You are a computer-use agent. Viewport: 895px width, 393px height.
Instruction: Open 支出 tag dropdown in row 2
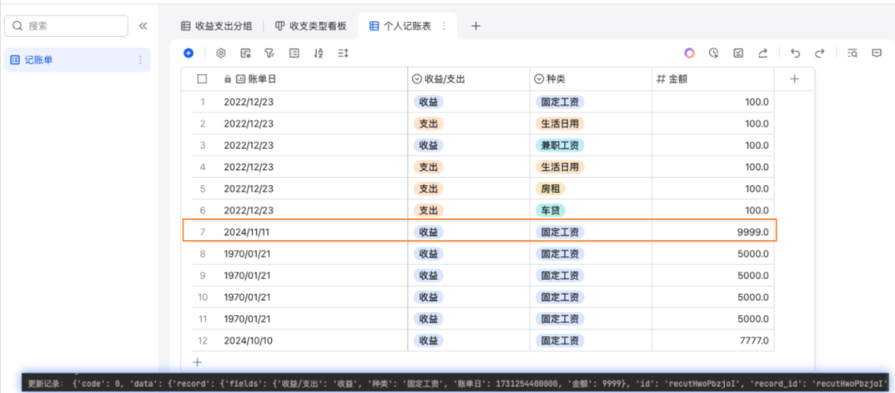coord(428,124)
